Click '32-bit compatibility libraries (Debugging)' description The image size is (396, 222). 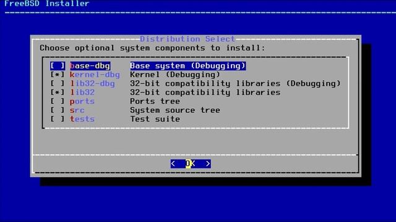click(x=235, y=84)
